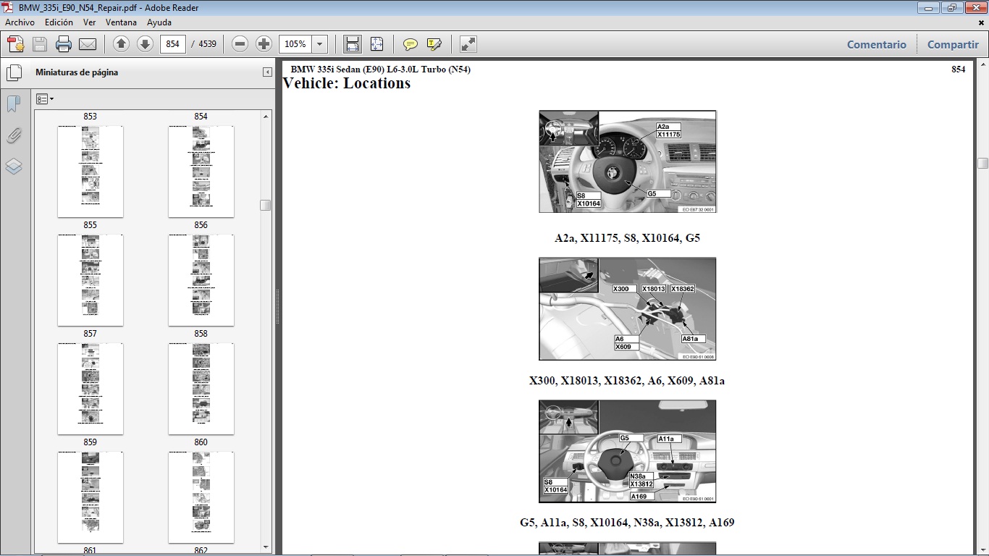This screenshot has height=556, width=989.
Task: Click the BMW 335i Sedan header text
Action: [x=381, y=69]
